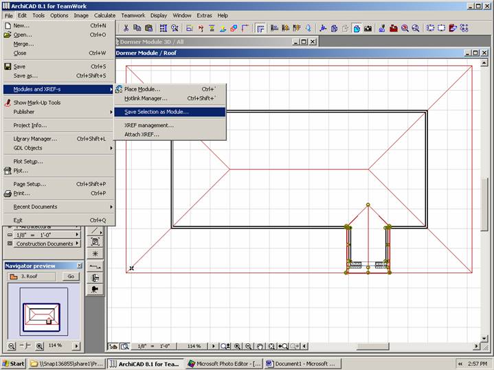Open the Edit menu
The height and width of the screenshot is (370, 494).
coord(22,15)
